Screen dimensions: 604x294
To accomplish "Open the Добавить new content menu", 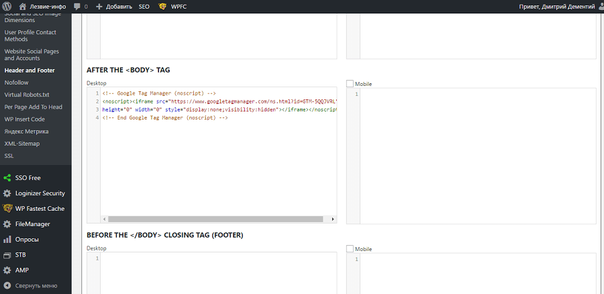I will pos(113,6).
